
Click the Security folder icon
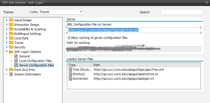[x=11, y=47]
